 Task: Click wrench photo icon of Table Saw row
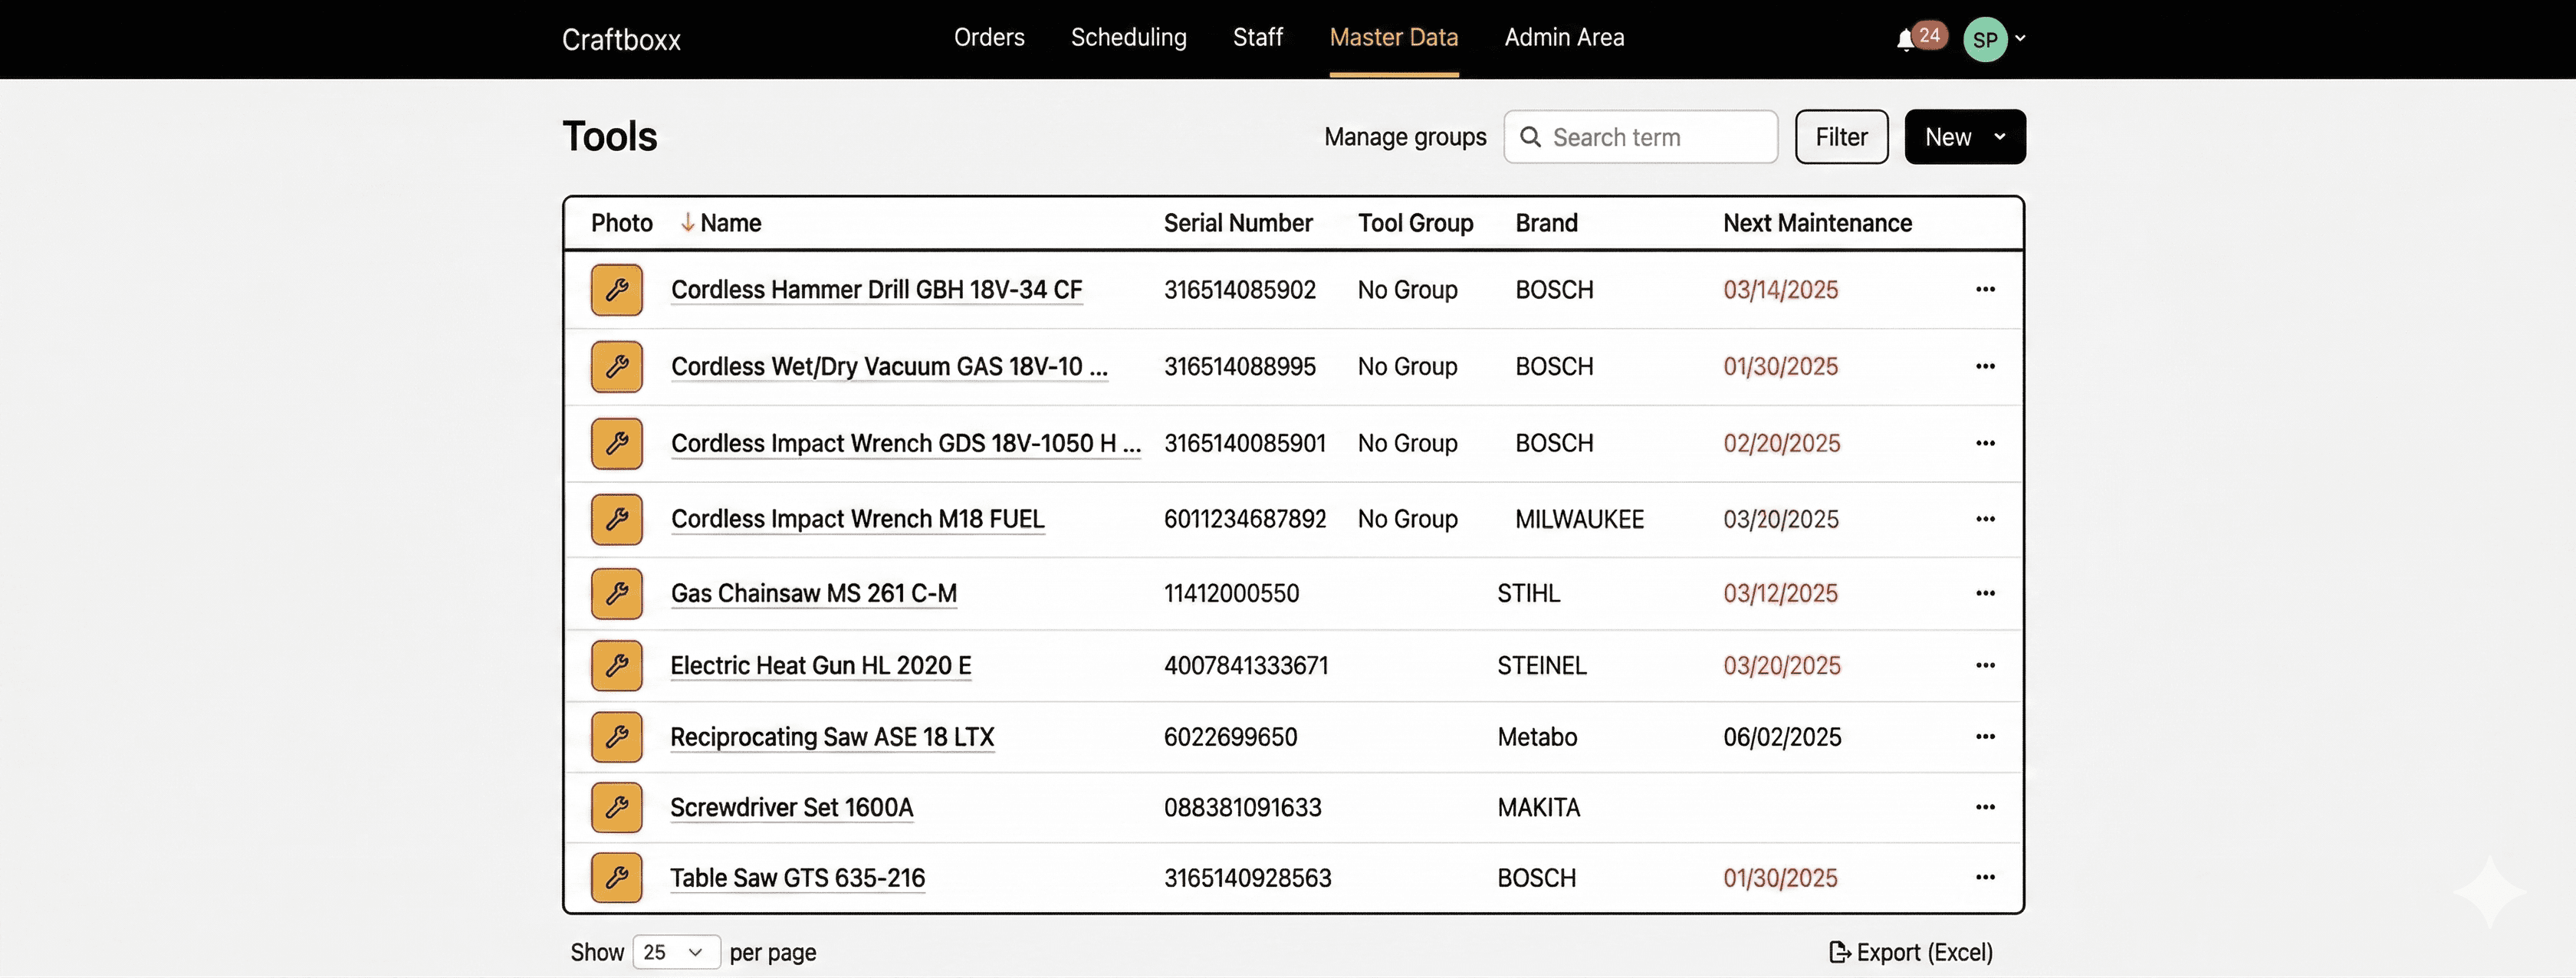click(x=617, y=877)
